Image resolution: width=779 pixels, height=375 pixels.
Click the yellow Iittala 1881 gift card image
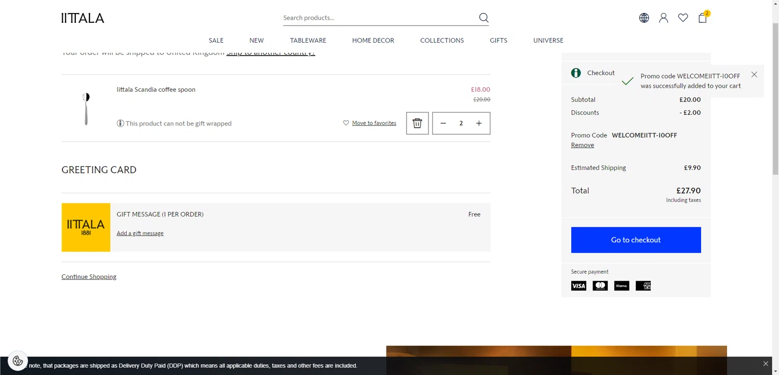point(86,227)
